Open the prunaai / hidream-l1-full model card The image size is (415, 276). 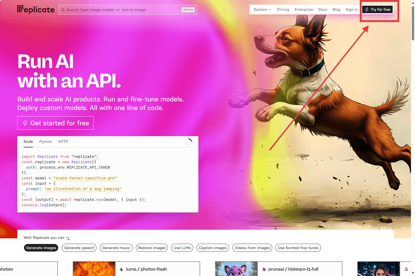[279, 269]
